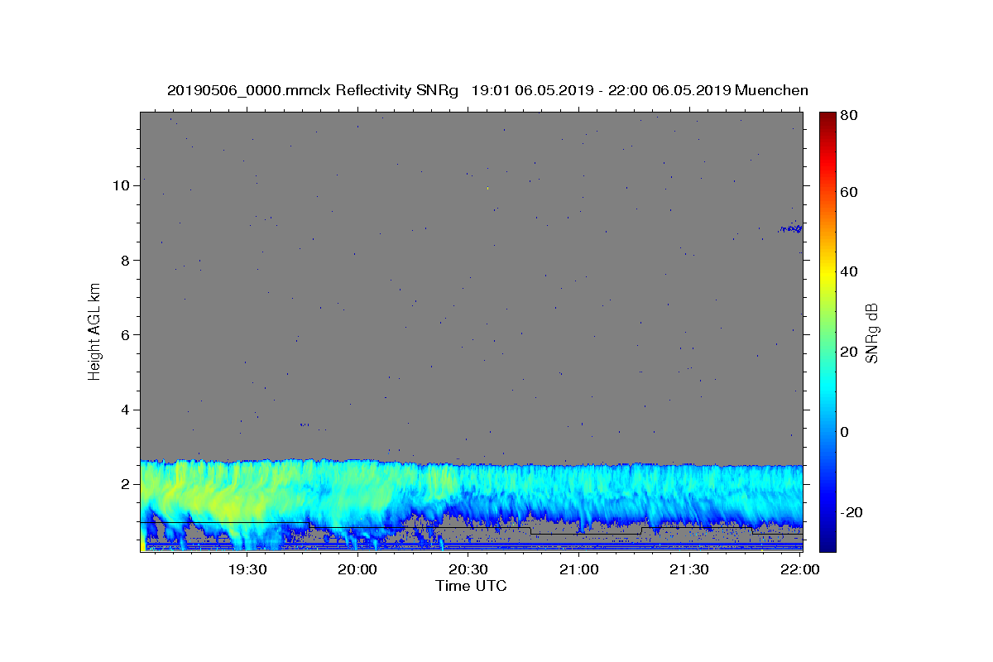This screenshot has height=662, width=993.
Task: Click the 6 km height tick label
Action: coord(125,335)
